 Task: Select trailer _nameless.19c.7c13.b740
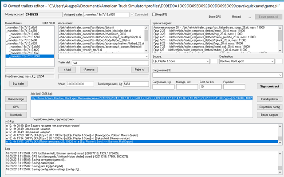click(30, 37)
